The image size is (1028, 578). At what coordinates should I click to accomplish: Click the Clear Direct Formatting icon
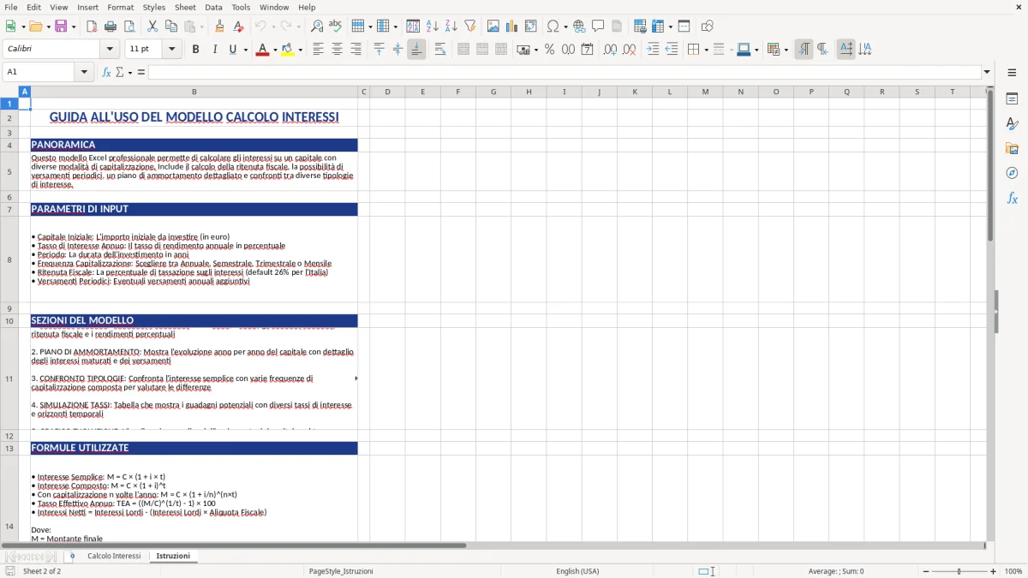tap(239, 27)
